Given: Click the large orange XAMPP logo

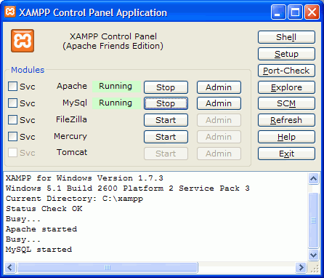Looking at the screenshot, I should pyautogui.click(x=23, y=41).
